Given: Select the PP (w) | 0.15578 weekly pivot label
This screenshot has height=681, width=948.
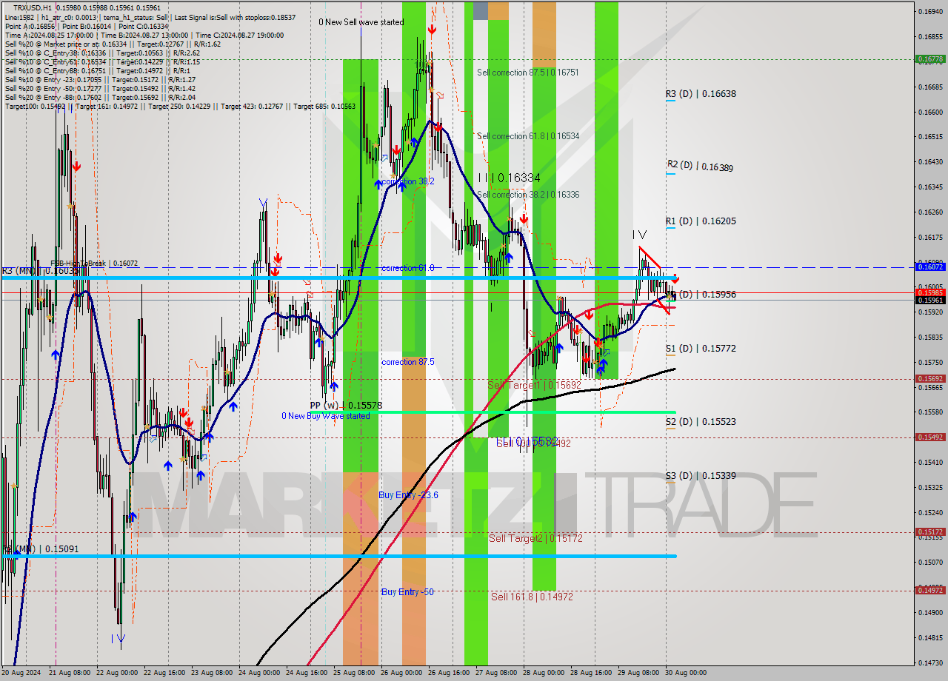Looking at the screenshot, I should point(346,406).
